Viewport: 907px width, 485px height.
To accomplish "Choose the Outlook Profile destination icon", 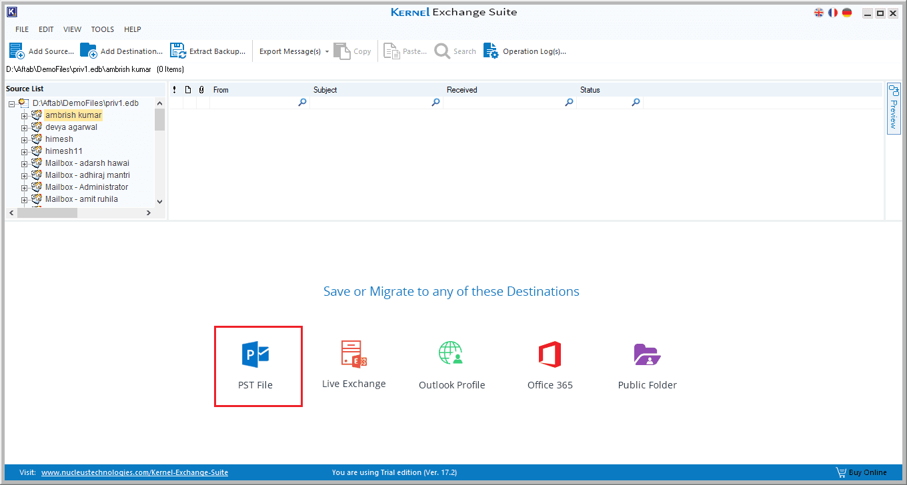I will click(451, 354).
